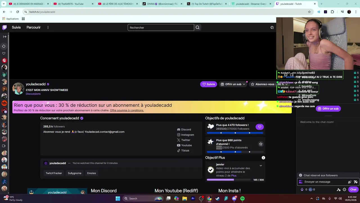Open the Parcourir tab
The width and height of the screenshot is (360, 203).
33,27
